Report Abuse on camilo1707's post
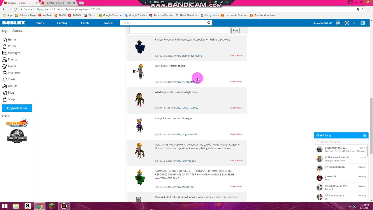This screenshot has width=373, height=210. 236,187
